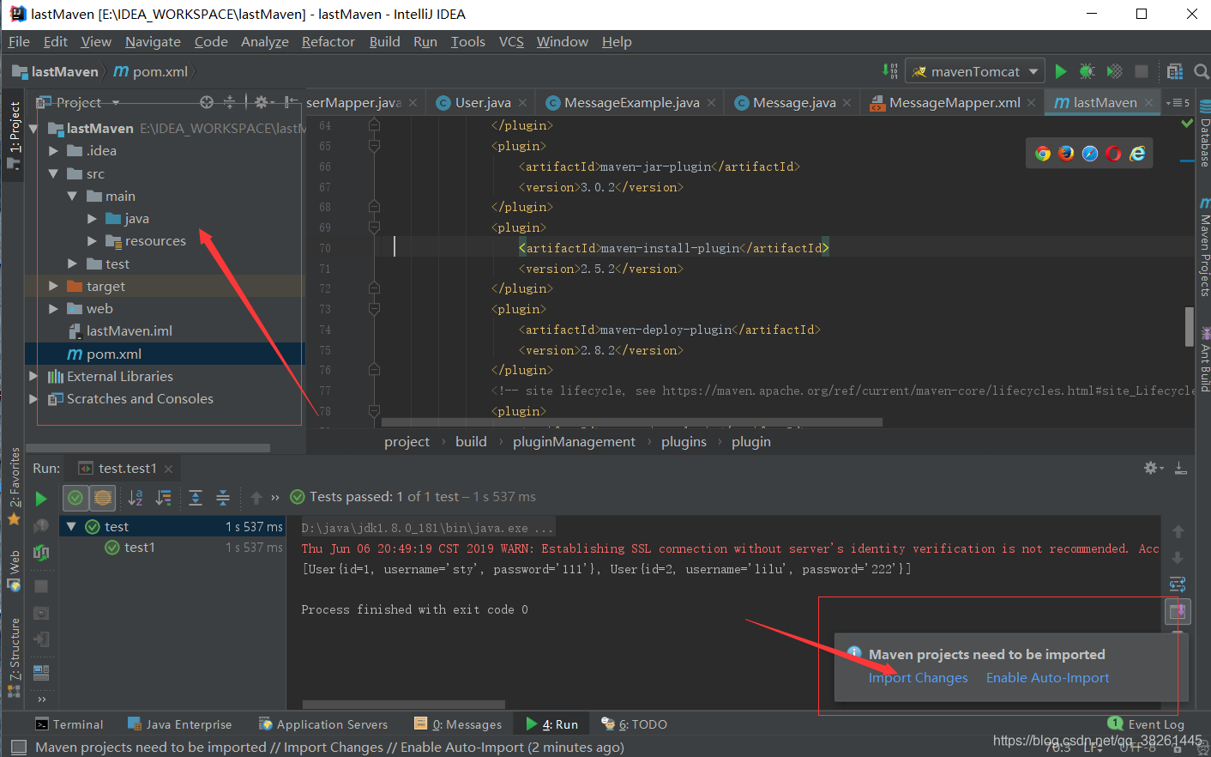Expand all test results
Screen dimensions: 1211x757
[196, 497]
